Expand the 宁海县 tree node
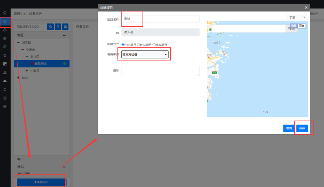The width and height of the screenshot is (324, 187). pyautogui.click(x=27, y=70)
